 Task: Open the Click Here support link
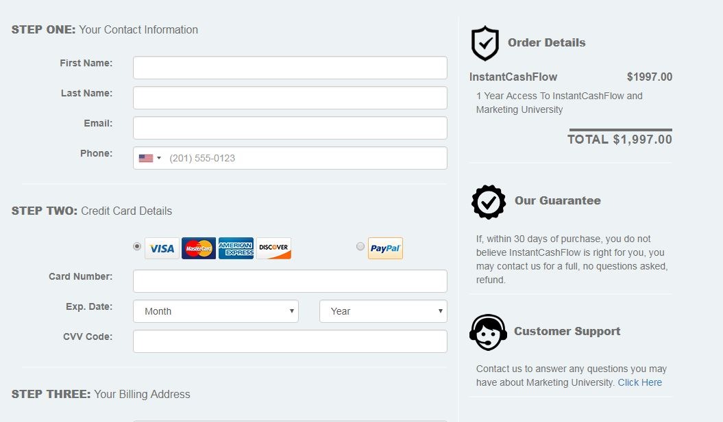point(639,382)
